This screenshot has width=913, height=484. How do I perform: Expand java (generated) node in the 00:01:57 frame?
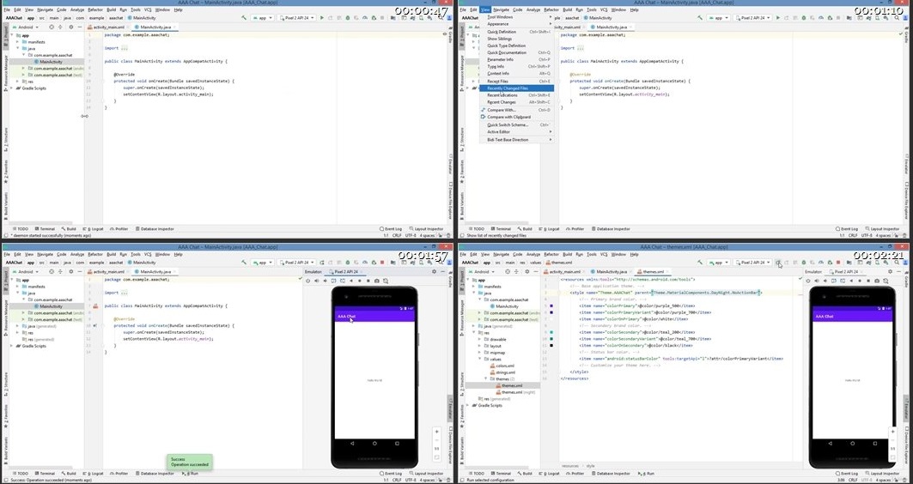[x=18, y=326]
